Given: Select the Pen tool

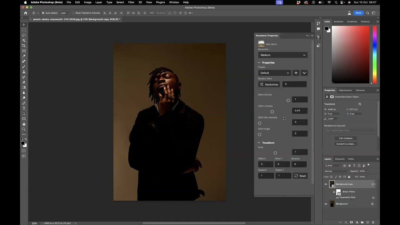Looking at the screenshot, I should pos(24,103).
